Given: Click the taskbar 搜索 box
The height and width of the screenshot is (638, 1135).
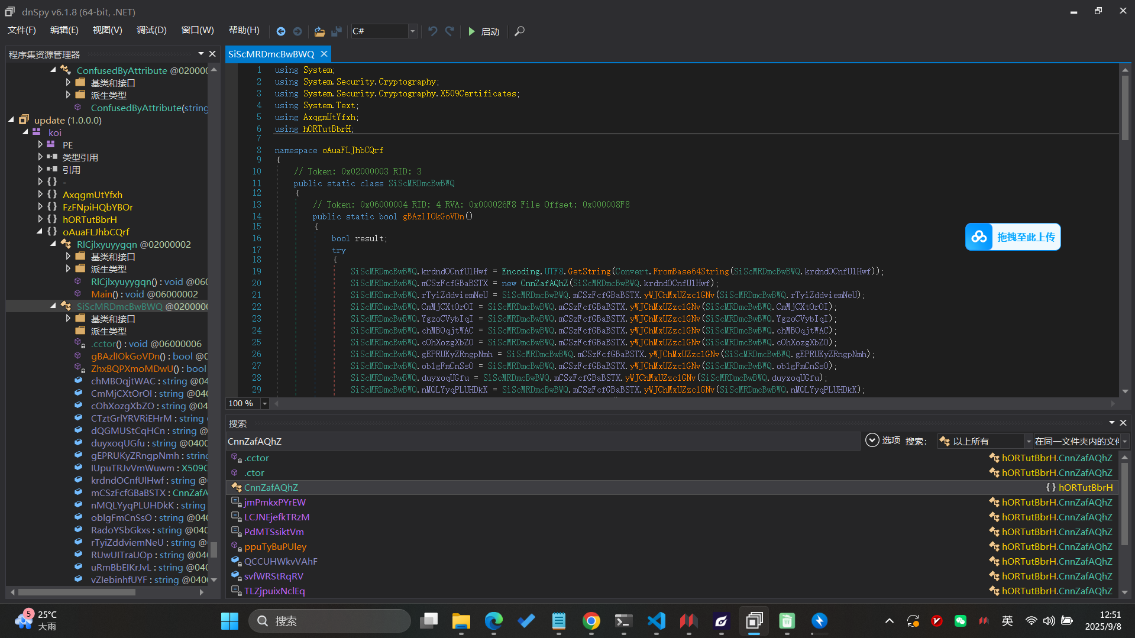Looking at the screenshot, I should tap(329, 621).
